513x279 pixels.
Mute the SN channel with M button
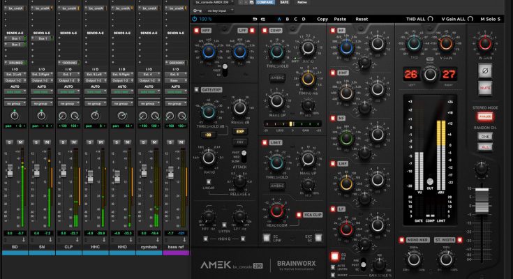[x=47, y=142]
